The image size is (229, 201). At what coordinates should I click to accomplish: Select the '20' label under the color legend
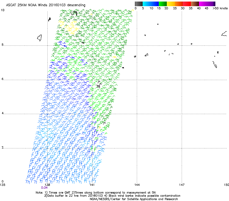[x=166, y=8]
